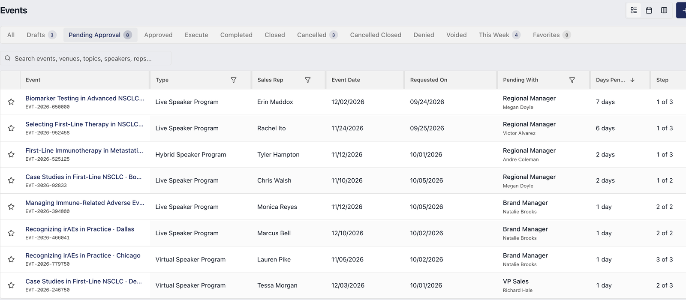Switch to the Drafts tab

(41, 35)
